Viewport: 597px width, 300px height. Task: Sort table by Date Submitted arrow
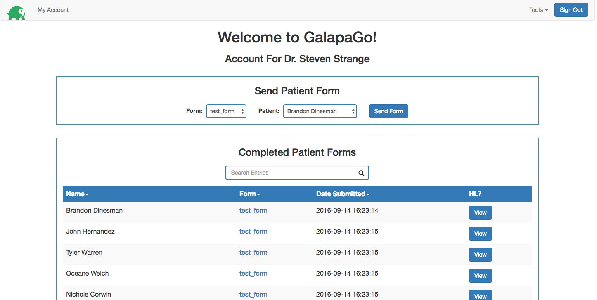click(x=367, y=194)
